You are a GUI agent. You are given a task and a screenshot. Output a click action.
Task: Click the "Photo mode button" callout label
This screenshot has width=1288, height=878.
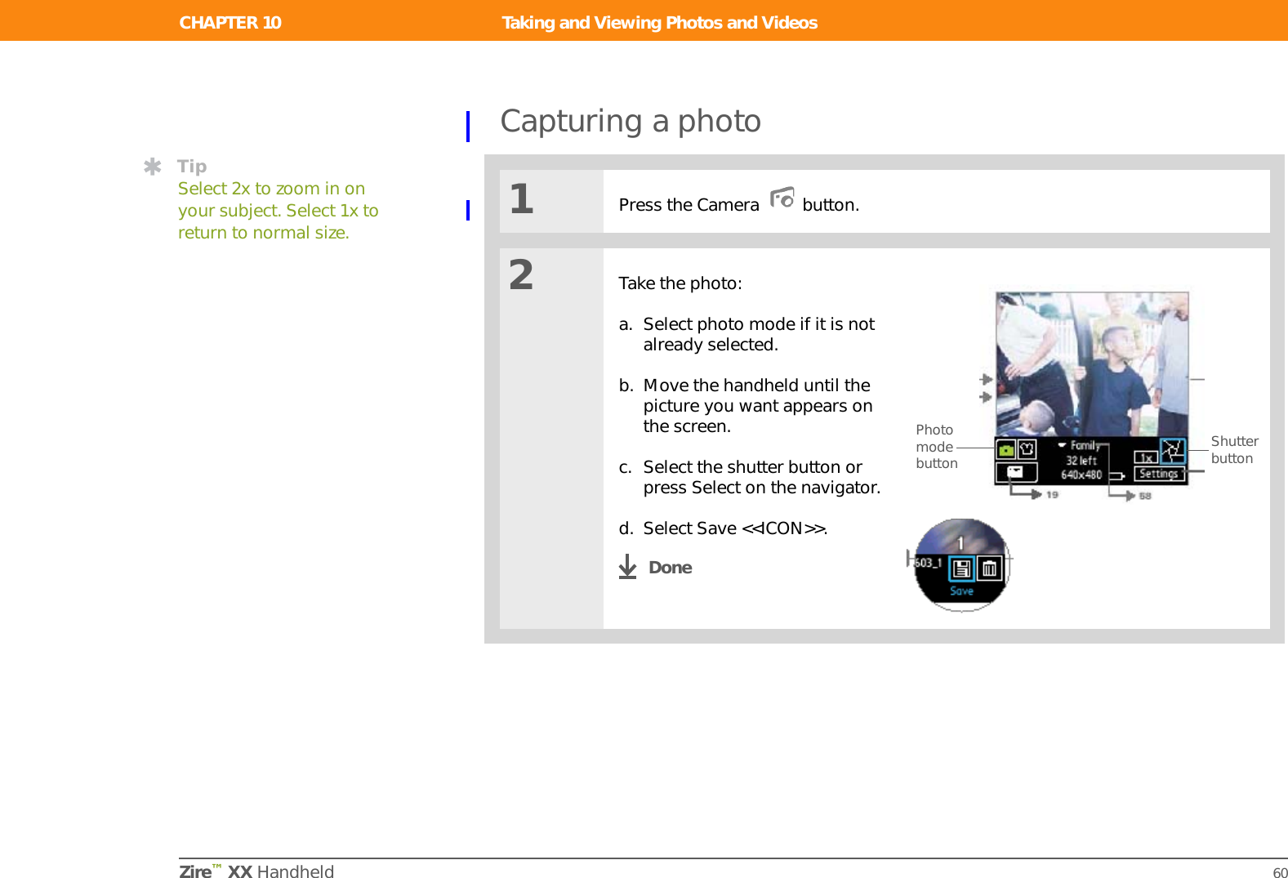coord(936,447)
